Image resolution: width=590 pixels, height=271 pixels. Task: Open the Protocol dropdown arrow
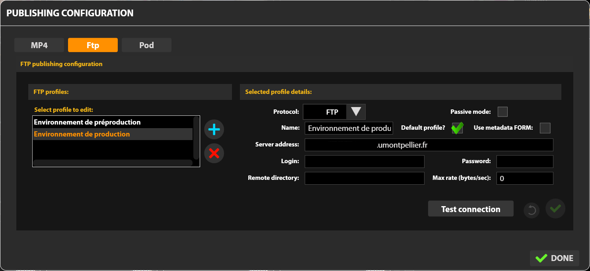[x=356, y=112]
